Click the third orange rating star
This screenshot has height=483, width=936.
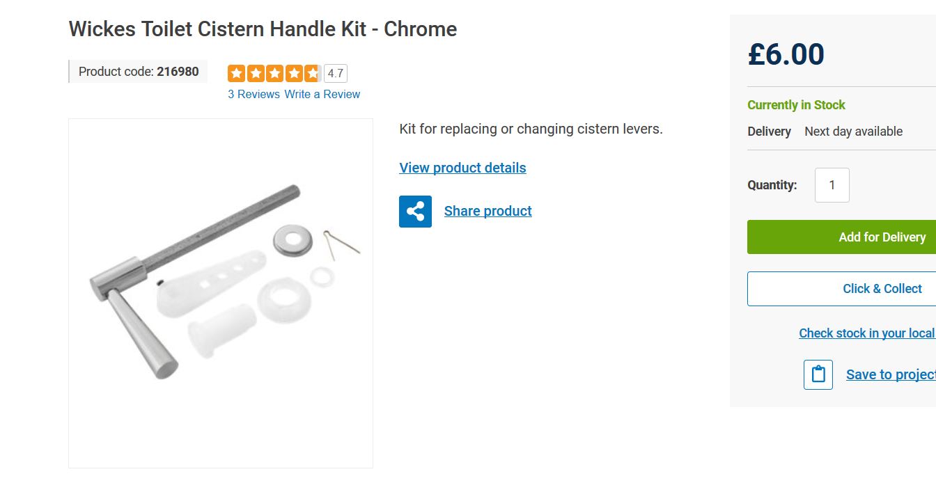(x=274, y=73)
